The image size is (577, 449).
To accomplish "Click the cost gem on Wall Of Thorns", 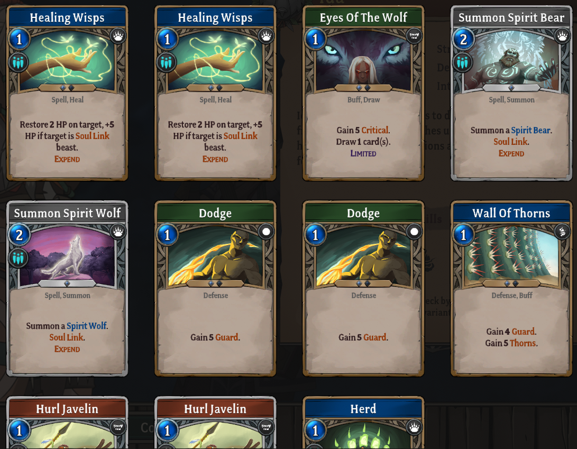I will [x=463, y=234].
